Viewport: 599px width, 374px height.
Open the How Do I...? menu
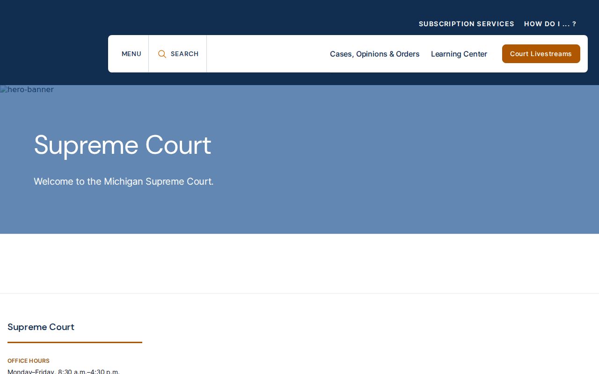tap(550, 24)
